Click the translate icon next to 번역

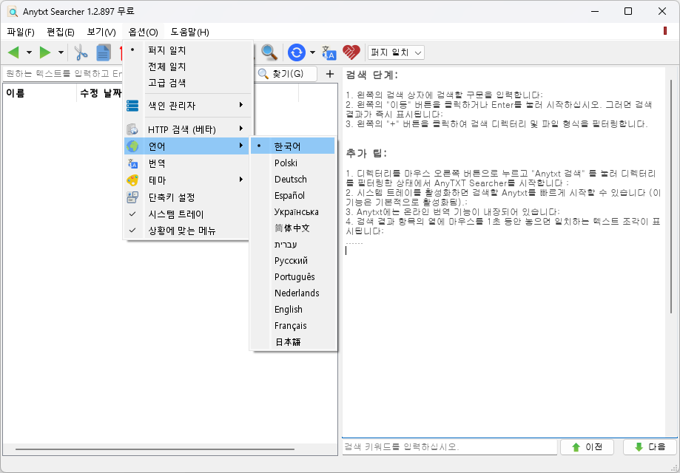[132, 163]
